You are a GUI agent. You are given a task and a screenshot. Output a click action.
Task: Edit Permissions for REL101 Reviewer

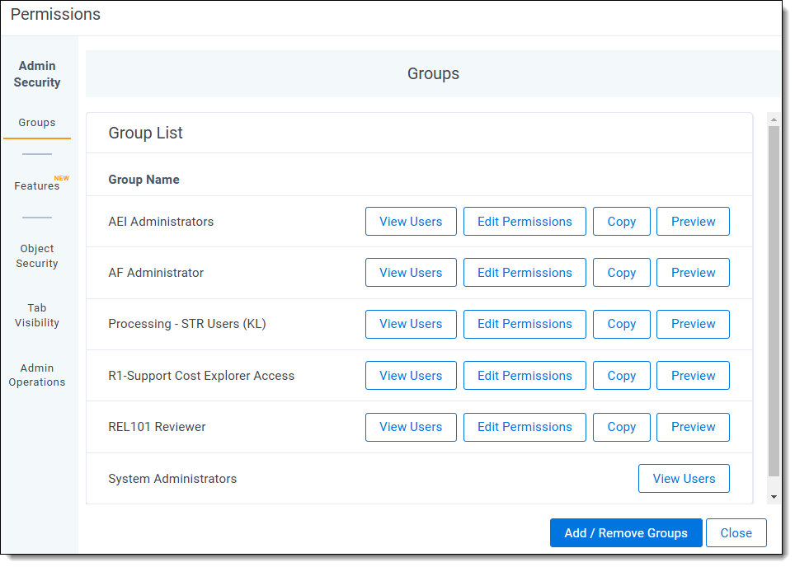point(525,427)
